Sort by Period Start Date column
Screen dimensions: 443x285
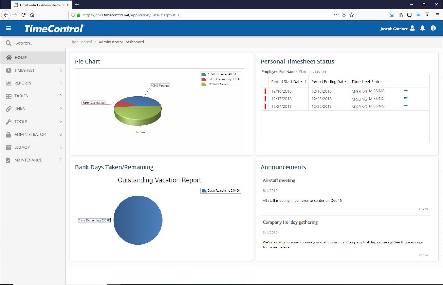pyautogui.click(x=287, y=82)
